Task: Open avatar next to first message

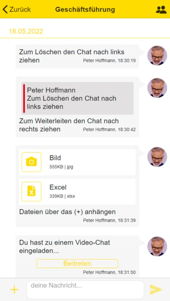Action: click(x=157, y=56)
